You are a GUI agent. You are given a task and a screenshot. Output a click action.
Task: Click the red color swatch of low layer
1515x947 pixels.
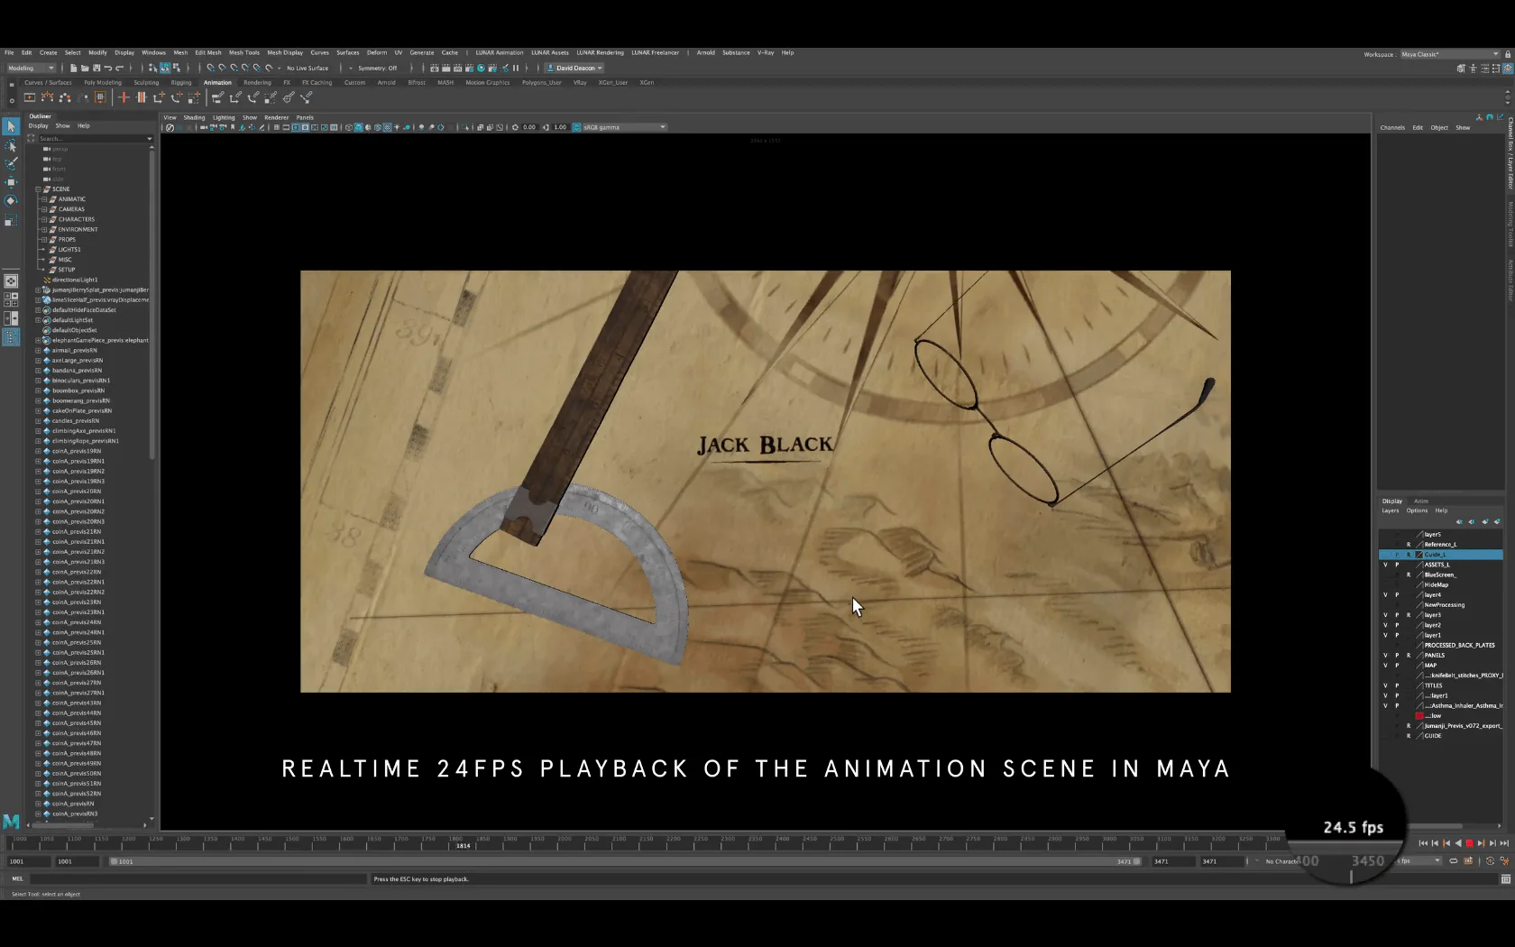[1419, 716]
